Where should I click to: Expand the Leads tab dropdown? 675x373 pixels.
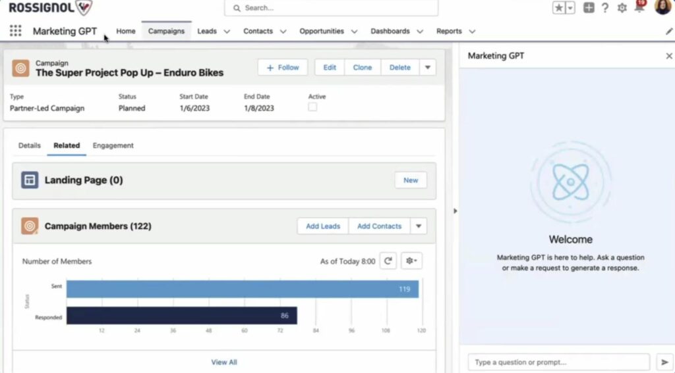point(227,32)
